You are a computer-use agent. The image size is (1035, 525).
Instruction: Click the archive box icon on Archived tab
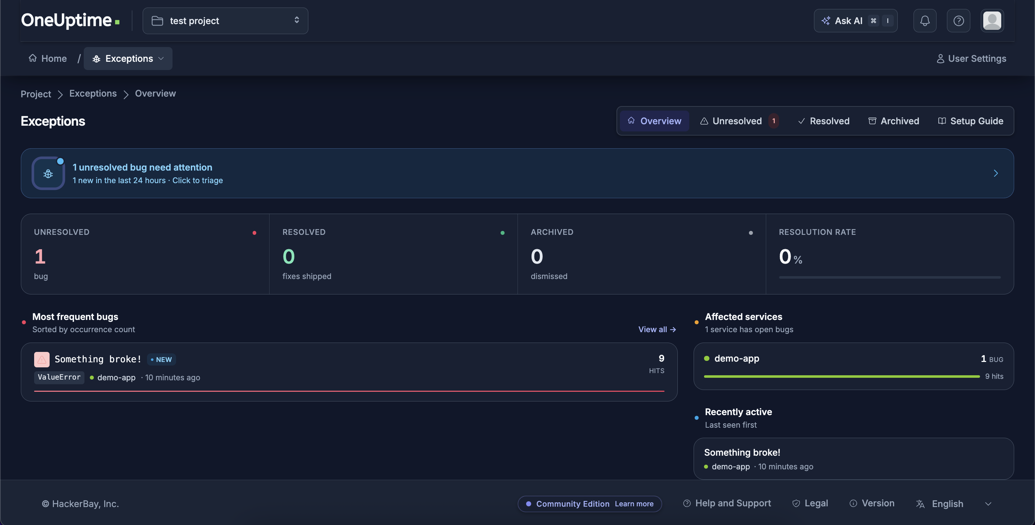pyautogui.click(x=872, y=121)
